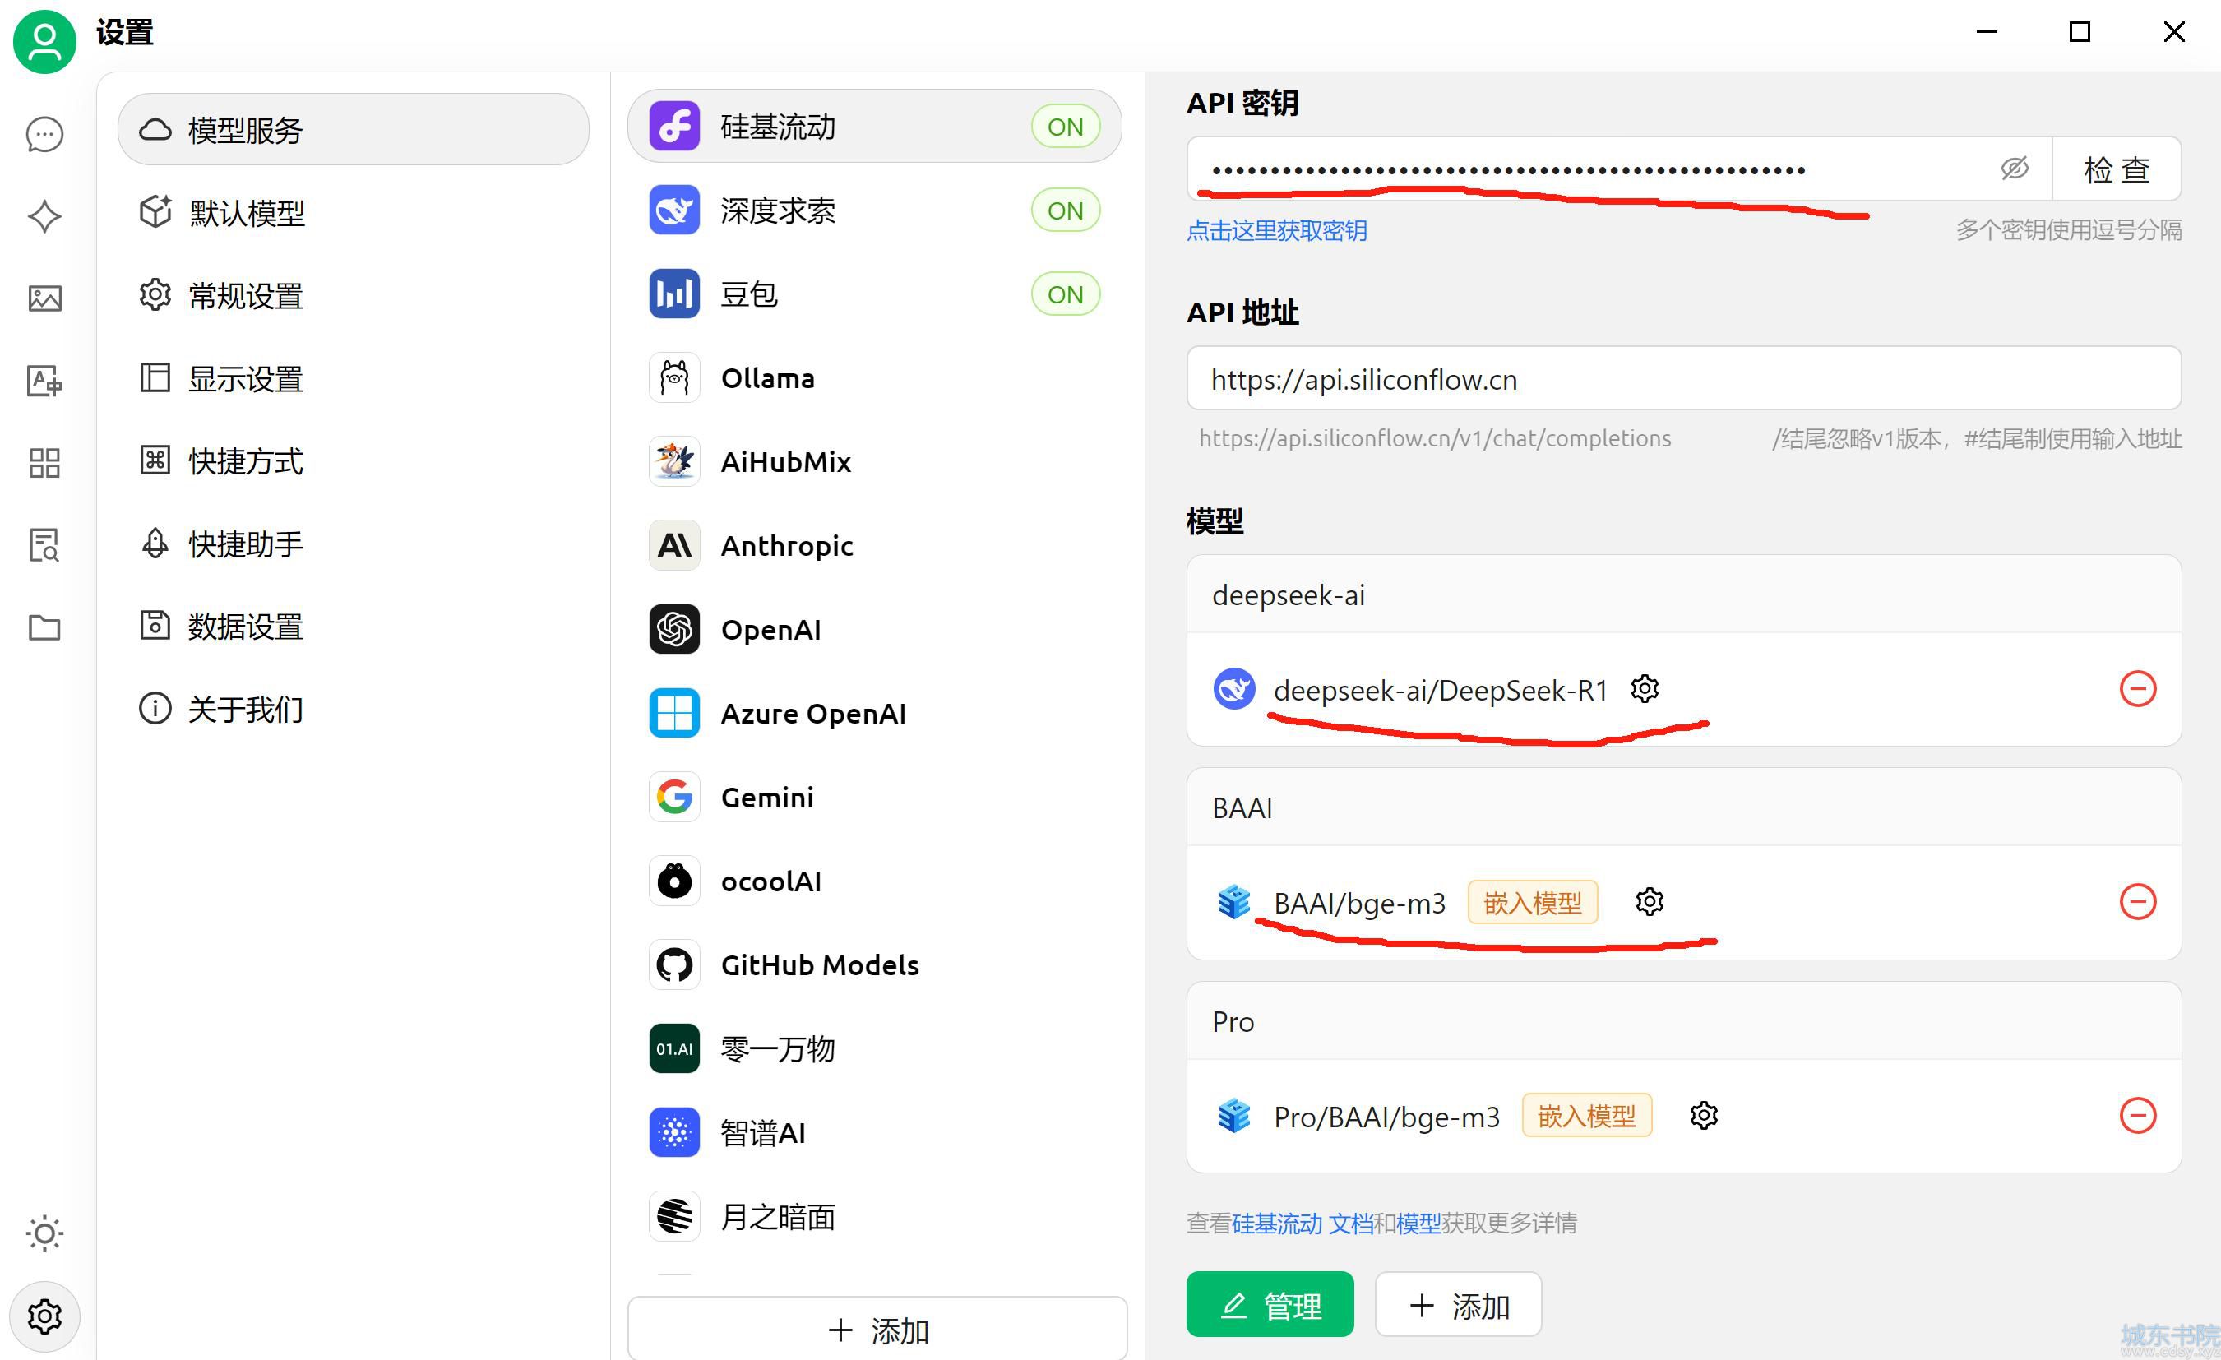Toggle the theme sun icon

(x=44, y=1233)
